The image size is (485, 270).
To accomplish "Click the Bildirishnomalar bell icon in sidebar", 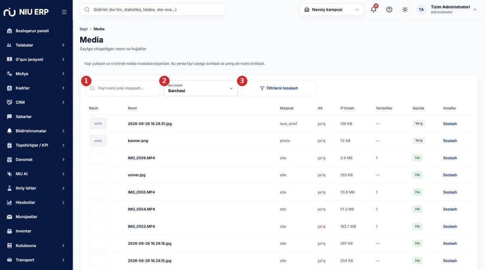I will (x=9, y=131).
